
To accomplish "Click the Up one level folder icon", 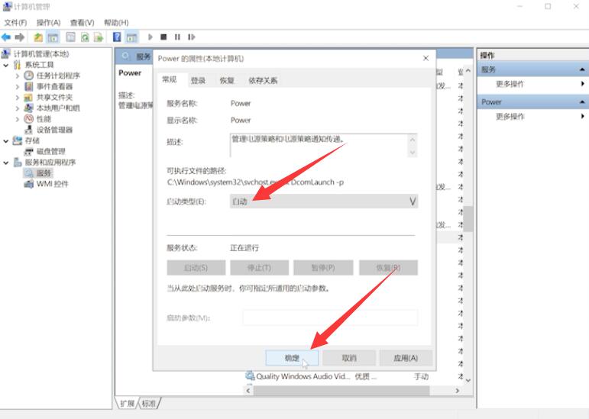I will pyautogui.click(x=38, y=37).
